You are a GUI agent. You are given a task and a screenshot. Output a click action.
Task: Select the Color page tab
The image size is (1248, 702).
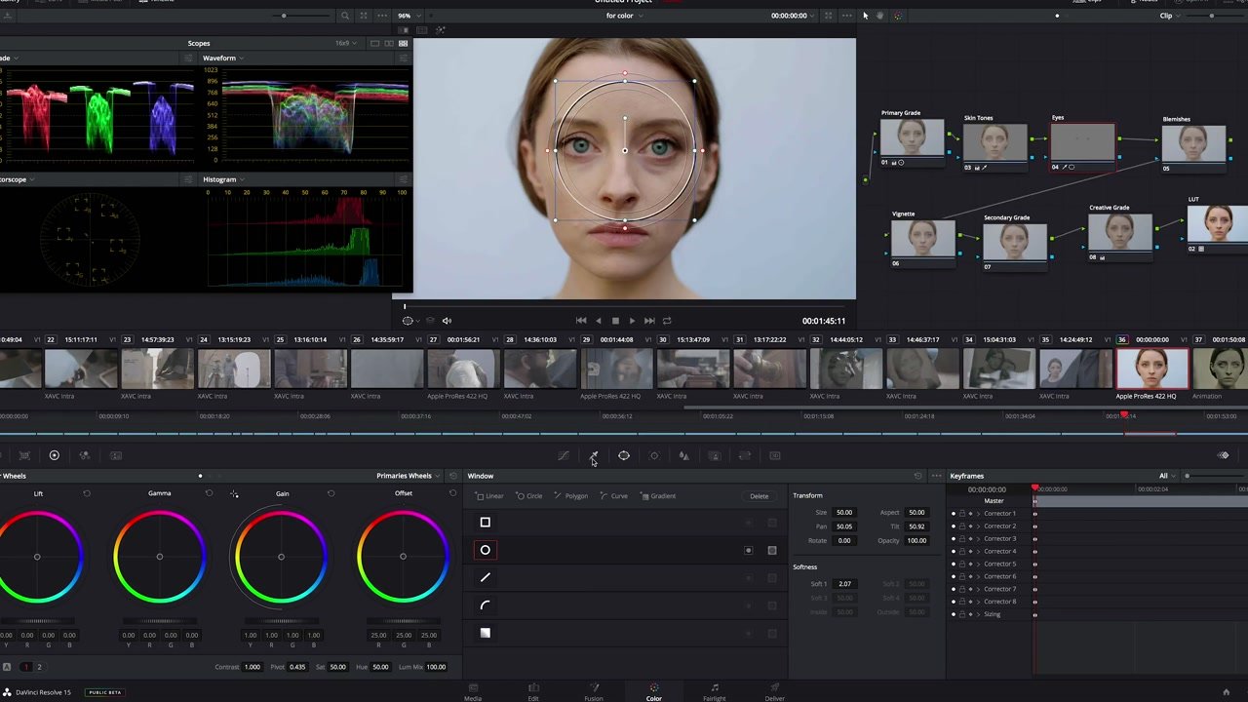[654, 692]
